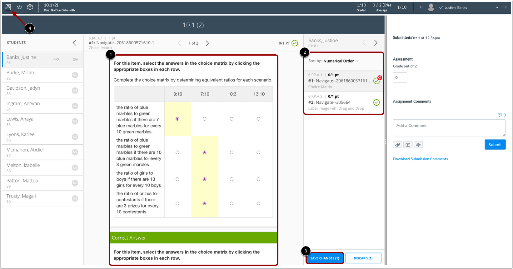This screenshot has width=513, height=269.
Task: Click green check icon on question #2
Action: click(376, 102)
